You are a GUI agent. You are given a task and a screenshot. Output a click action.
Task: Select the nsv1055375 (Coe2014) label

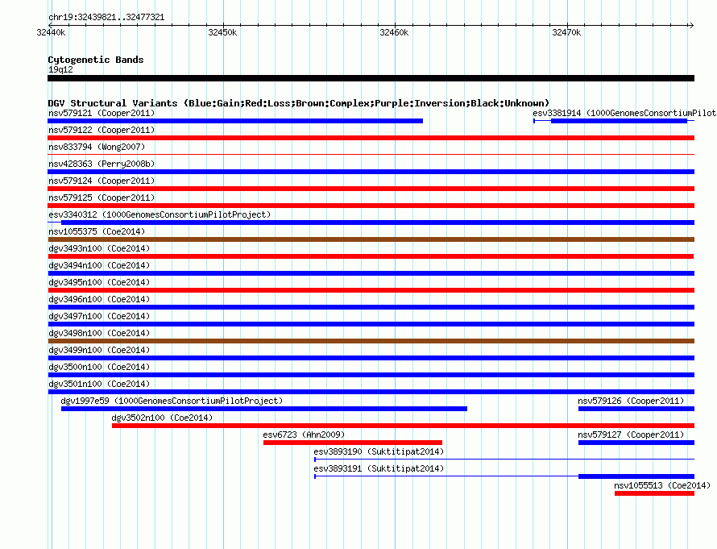[97, 231]
